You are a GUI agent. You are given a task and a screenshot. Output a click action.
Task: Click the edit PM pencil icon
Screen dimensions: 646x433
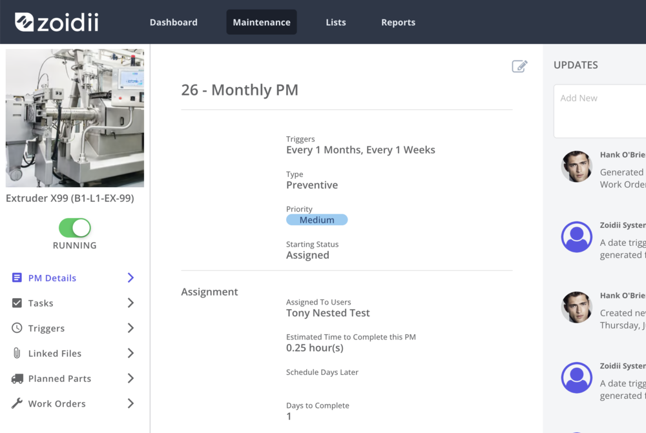[x=519, y=66]
